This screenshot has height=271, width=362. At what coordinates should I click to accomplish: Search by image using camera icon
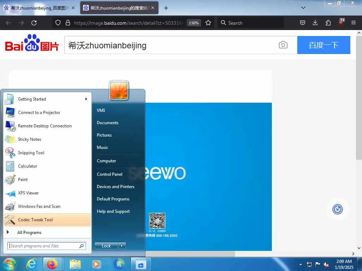[283, 45]
